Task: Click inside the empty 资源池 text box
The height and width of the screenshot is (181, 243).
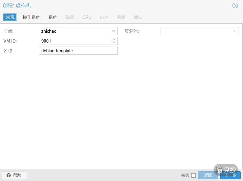Action: click(195, 31)
